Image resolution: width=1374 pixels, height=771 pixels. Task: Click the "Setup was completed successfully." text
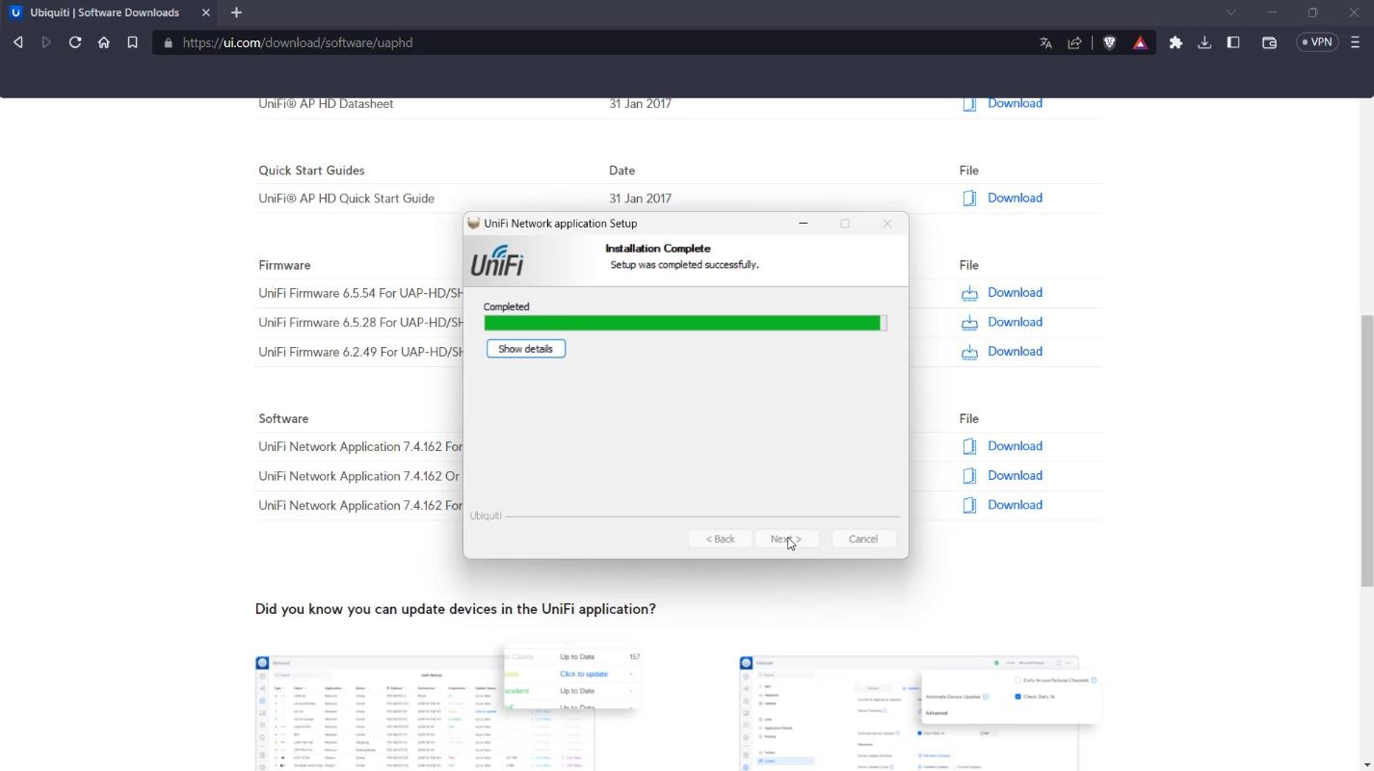(x=684, y=265)
